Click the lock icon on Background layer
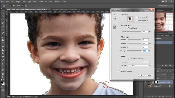Viewport: 175px width, 98px height. pos(170,86)
